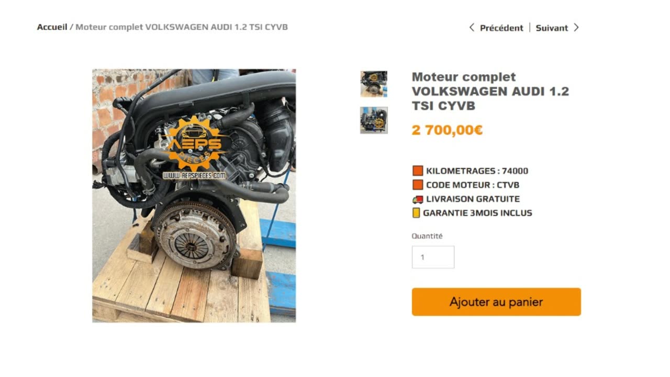
Task: Click the product title heading
Action: 490,91
